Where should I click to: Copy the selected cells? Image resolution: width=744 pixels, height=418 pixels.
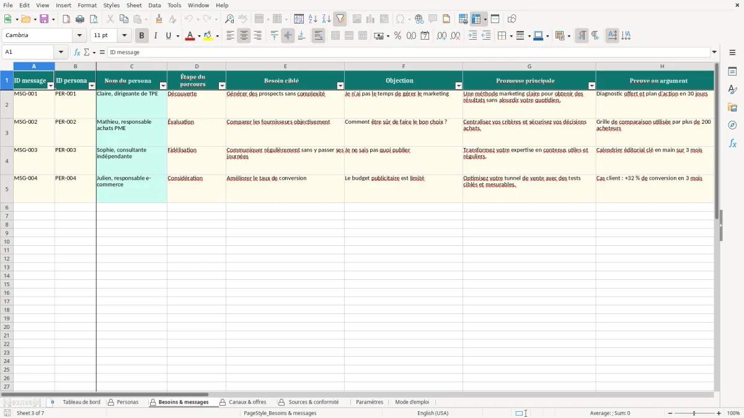click(x=124, y=19)
